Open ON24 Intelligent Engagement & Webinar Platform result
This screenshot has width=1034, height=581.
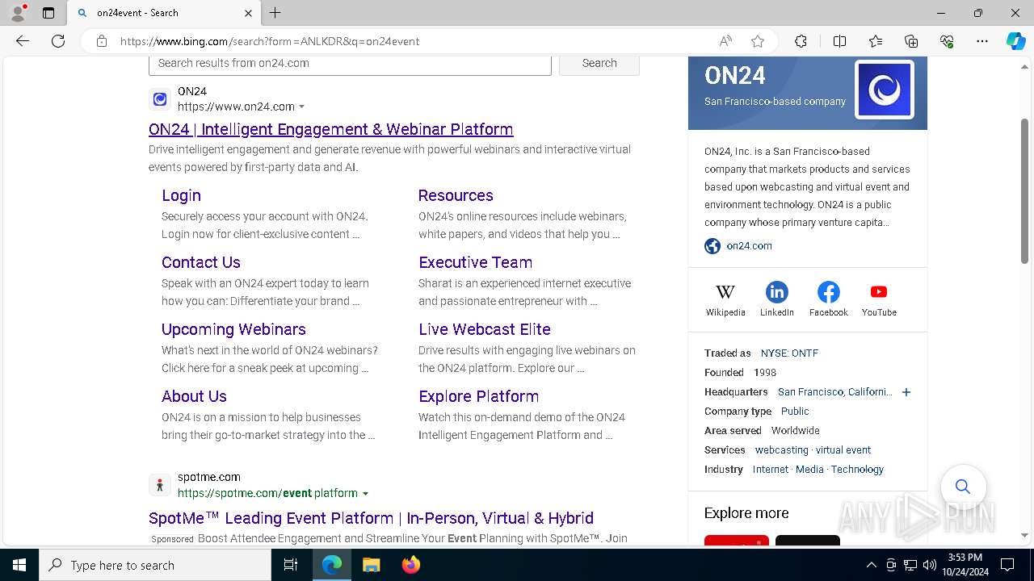click(x=331, y=129)
